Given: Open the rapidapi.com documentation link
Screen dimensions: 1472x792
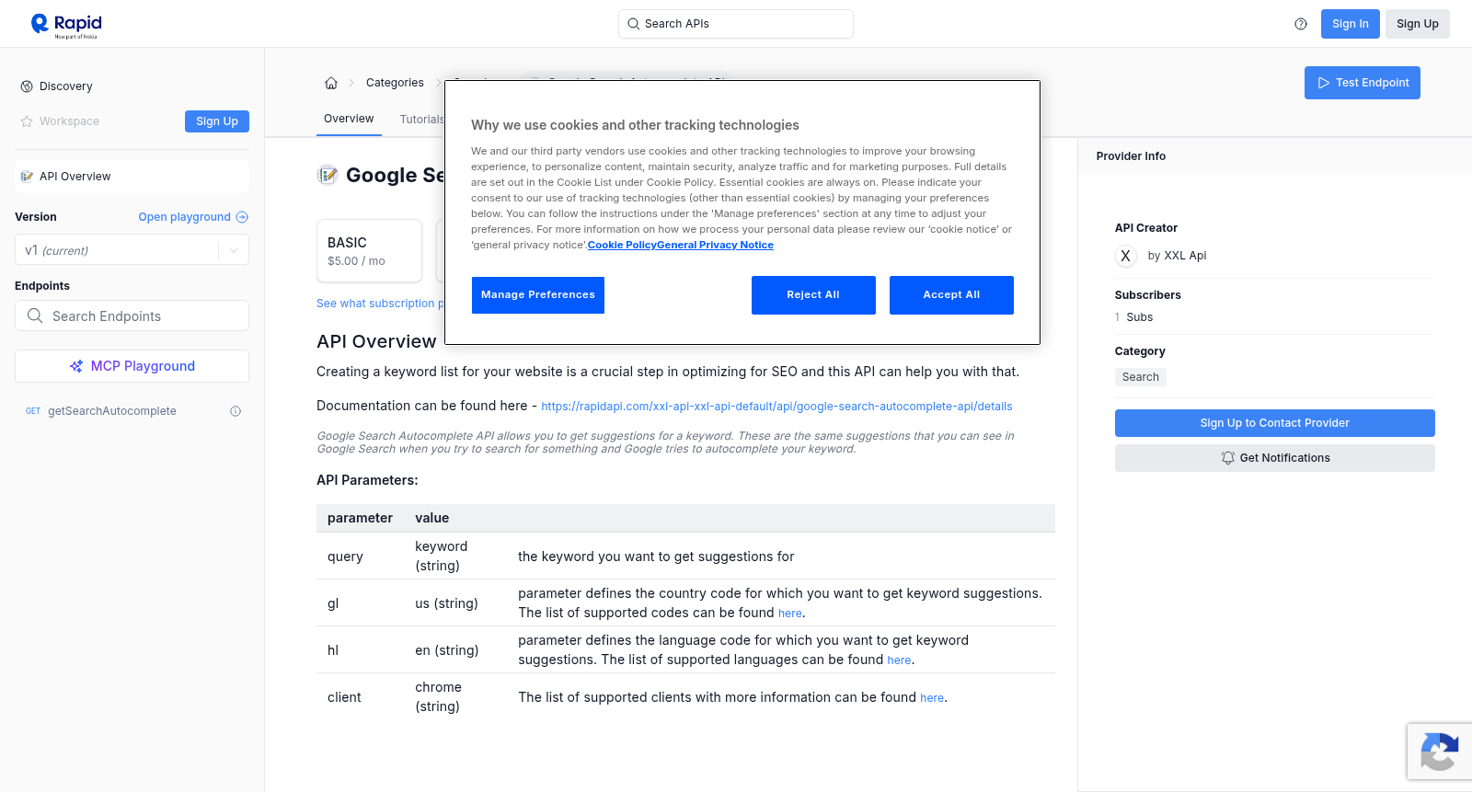Looking at the screenshot, I should 776,407.
